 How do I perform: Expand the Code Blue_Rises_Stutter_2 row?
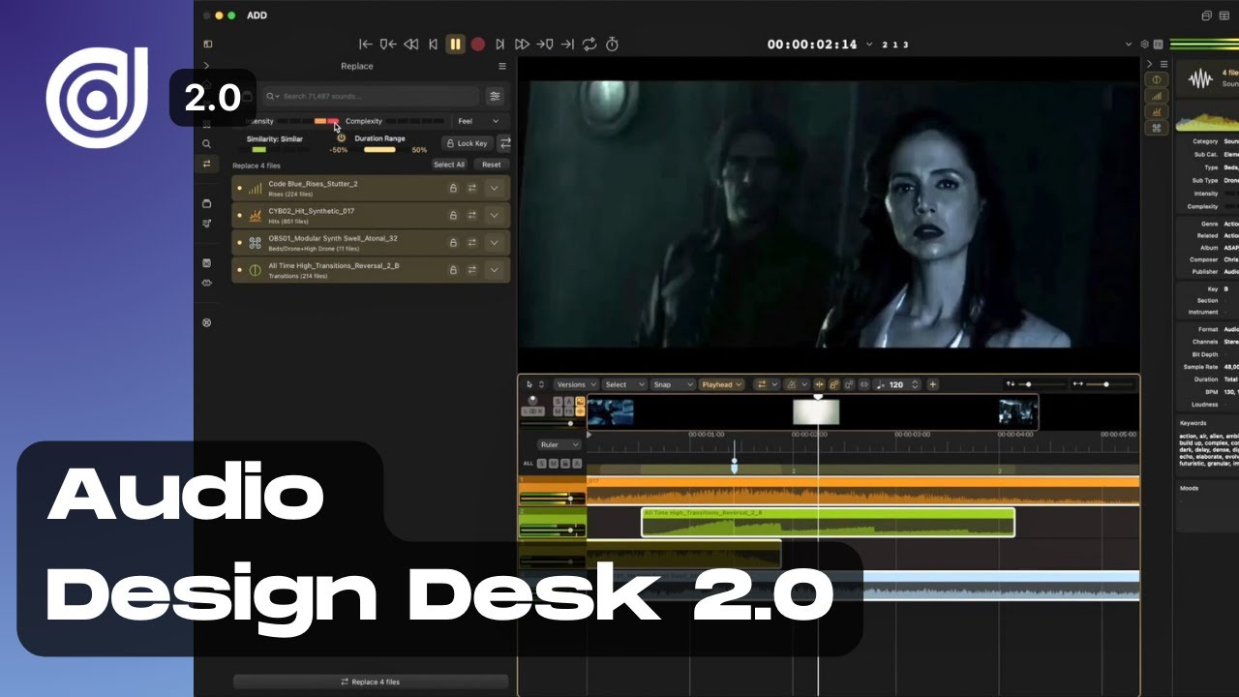[x=496, y=188]
